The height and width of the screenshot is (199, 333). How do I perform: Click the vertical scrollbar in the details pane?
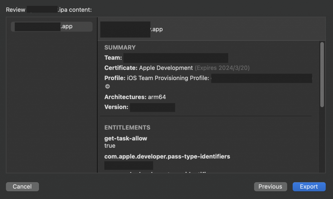[x=322, y=74]
